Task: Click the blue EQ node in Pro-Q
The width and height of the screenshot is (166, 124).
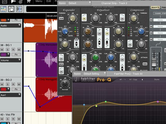Action: pyautogui.click(x=84, y=105)
